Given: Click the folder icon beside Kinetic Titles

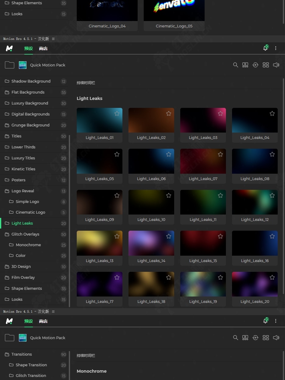Looking at the screenshot, I should tap(7, 169).
